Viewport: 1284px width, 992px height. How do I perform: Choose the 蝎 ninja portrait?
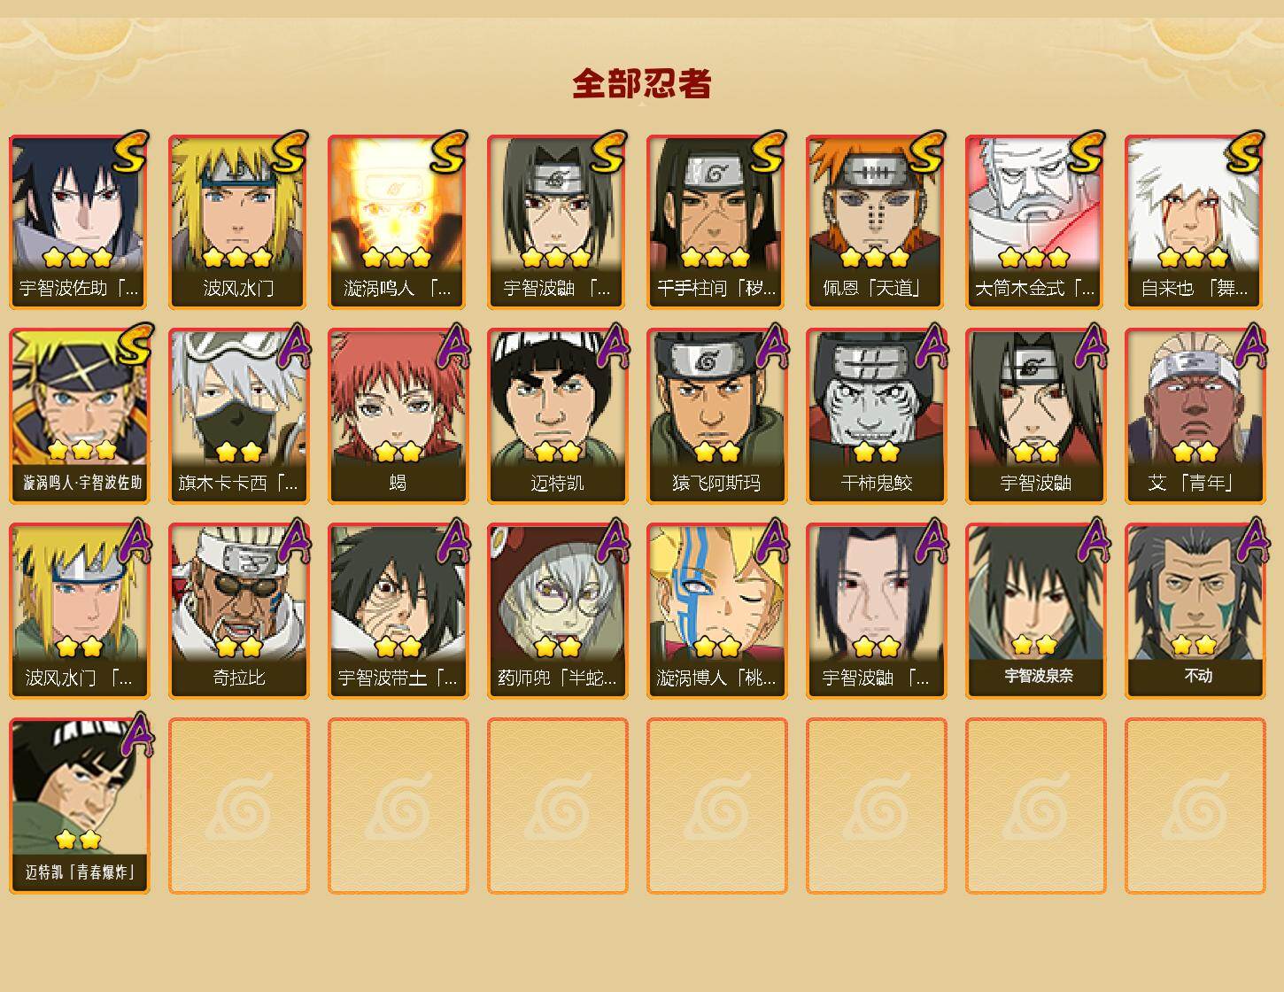[398, 416]
